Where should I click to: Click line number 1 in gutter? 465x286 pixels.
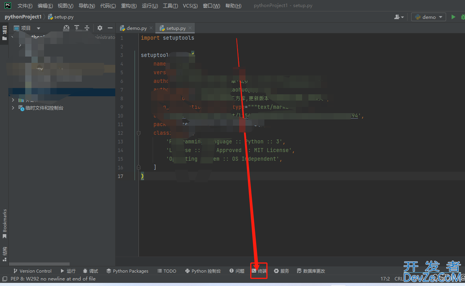coord(122,38)
